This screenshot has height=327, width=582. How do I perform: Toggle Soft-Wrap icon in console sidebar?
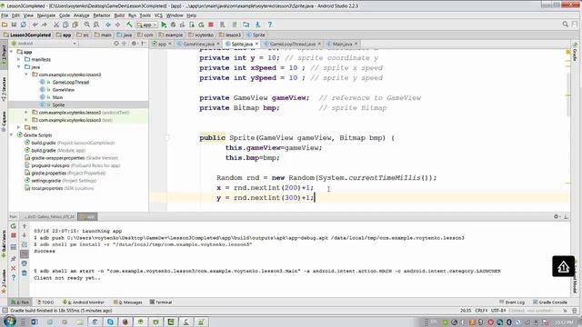point(25,244)
